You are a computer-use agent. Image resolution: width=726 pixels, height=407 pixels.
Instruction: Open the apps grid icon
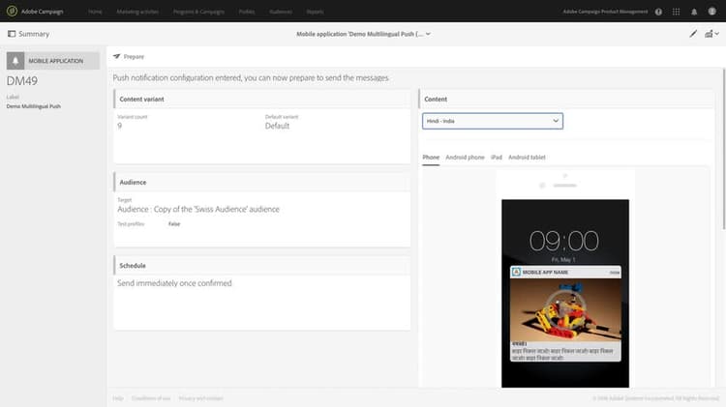pyautogui.click(x=676, y=12)
